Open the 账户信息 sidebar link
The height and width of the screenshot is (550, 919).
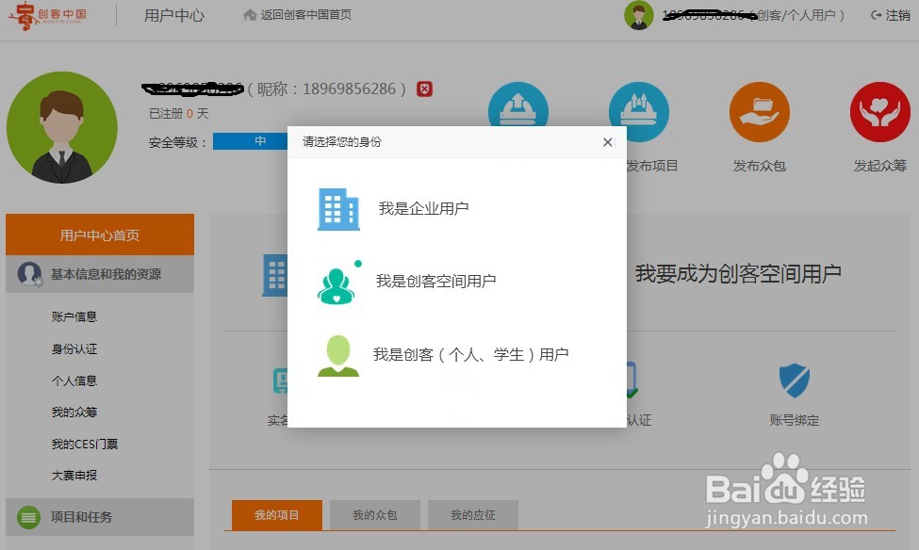coord(75,316)
